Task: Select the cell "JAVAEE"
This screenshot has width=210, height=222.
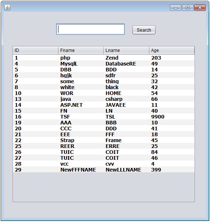Action: 126,105
